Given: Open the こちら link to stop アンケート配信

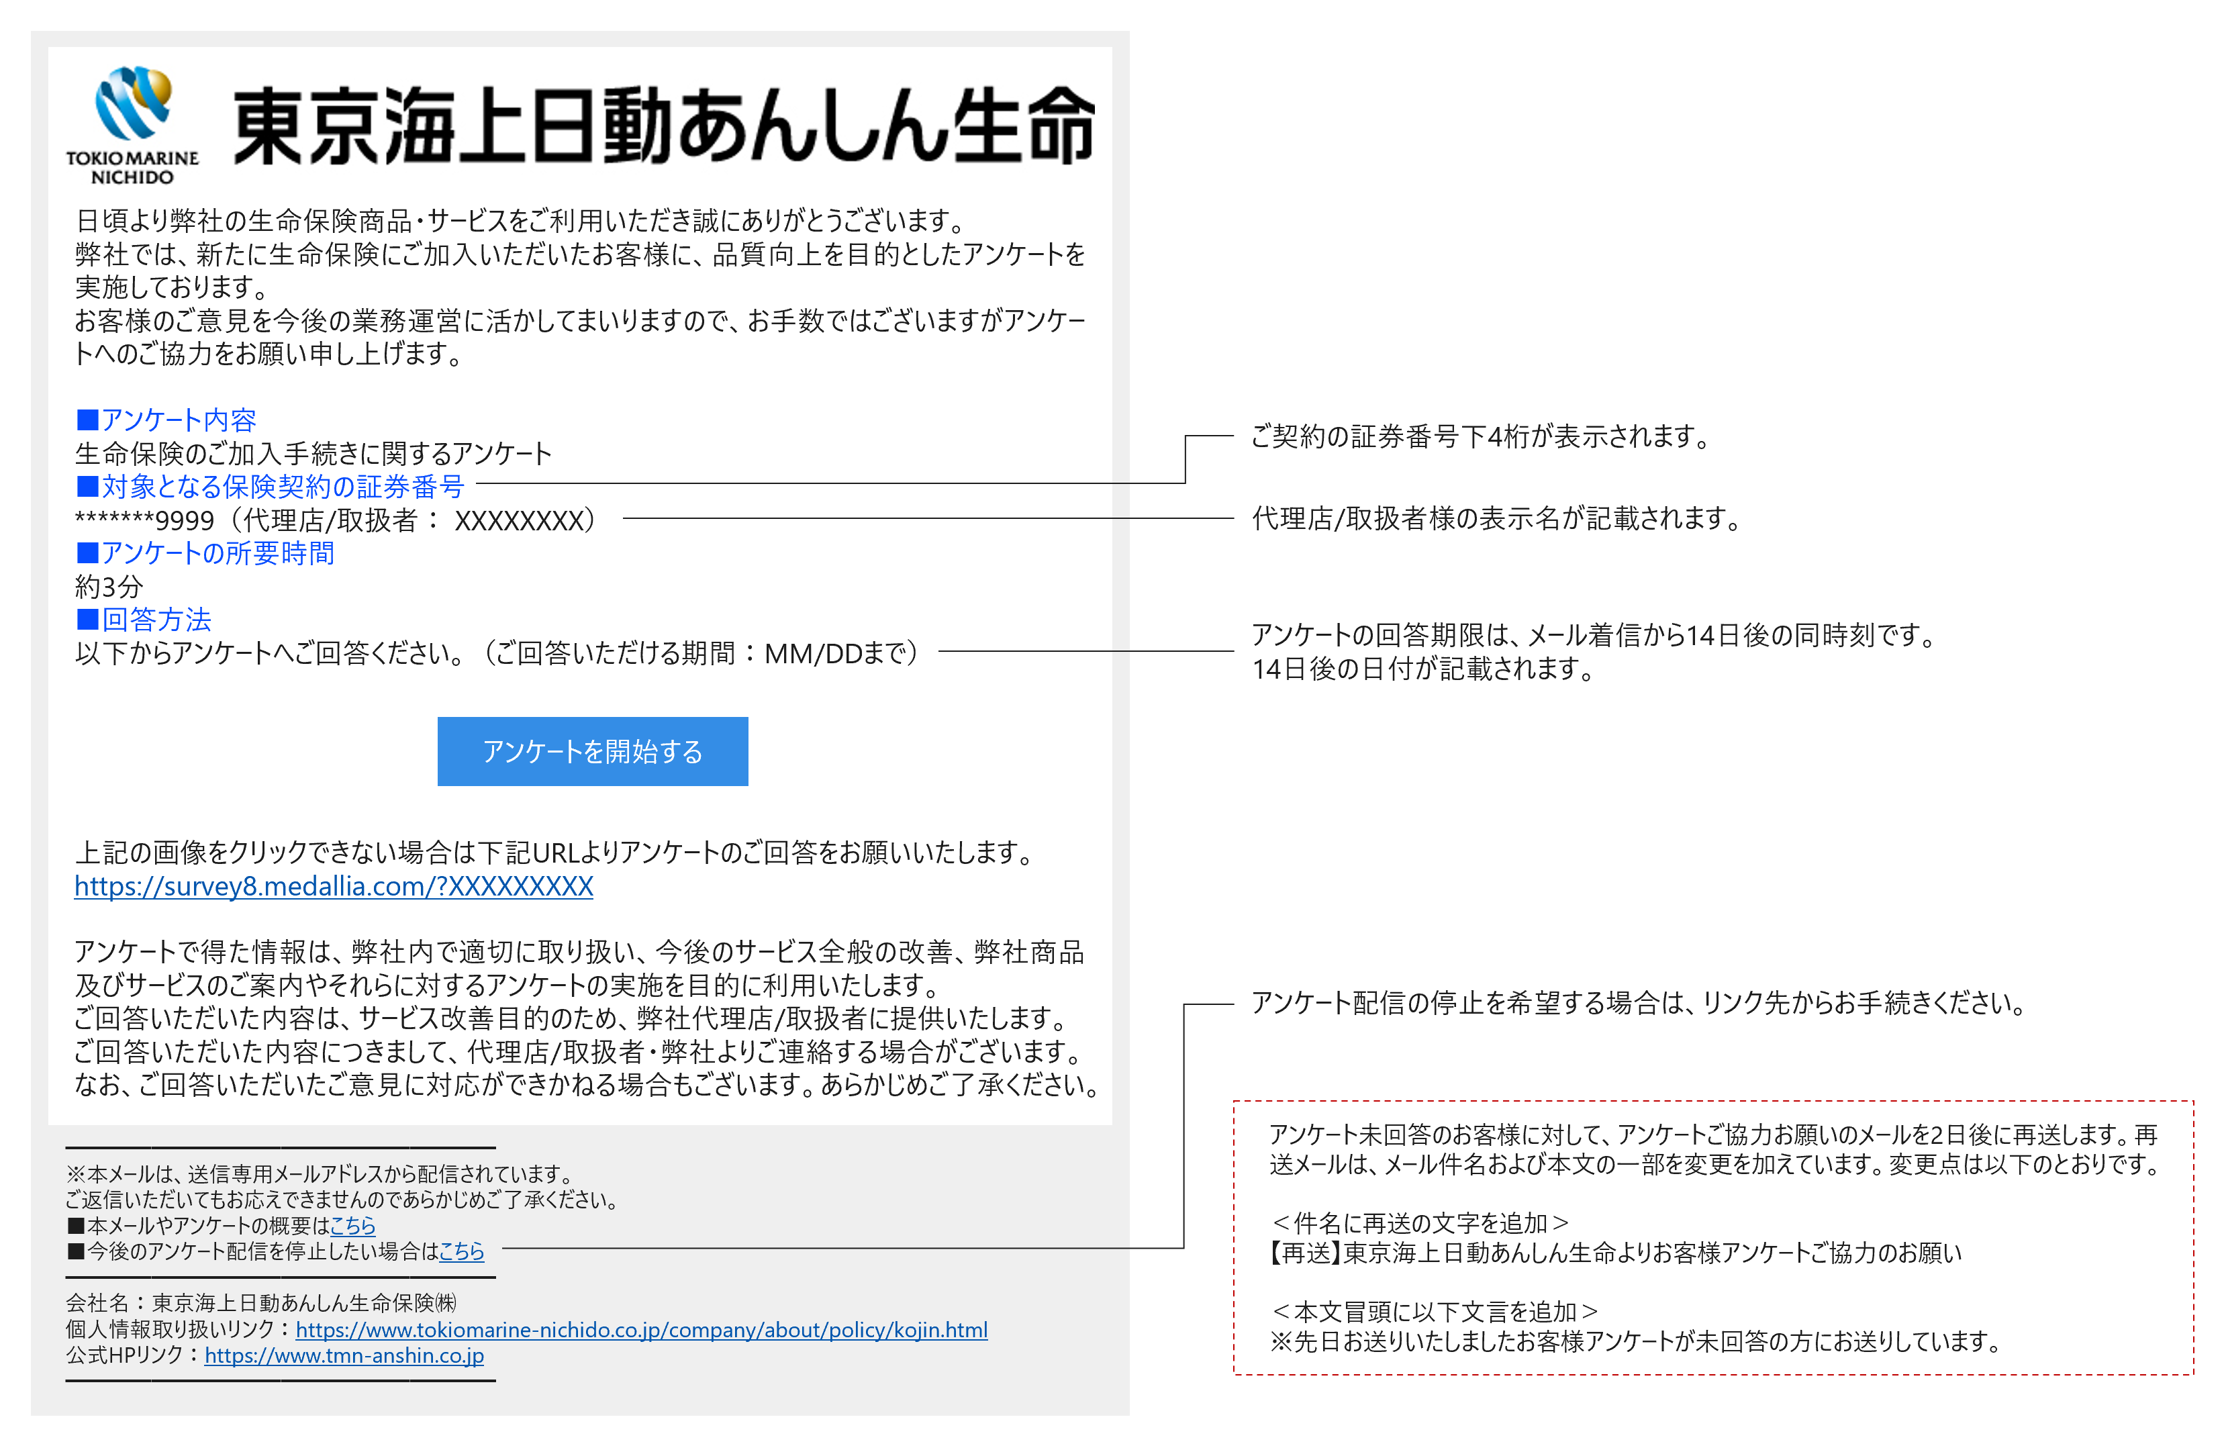Looking at the screenshot, I should [x=462, y=1251].
